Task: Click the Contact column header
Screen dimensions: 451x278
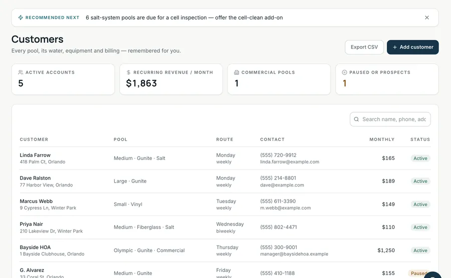Action: [x=273, y=139]
